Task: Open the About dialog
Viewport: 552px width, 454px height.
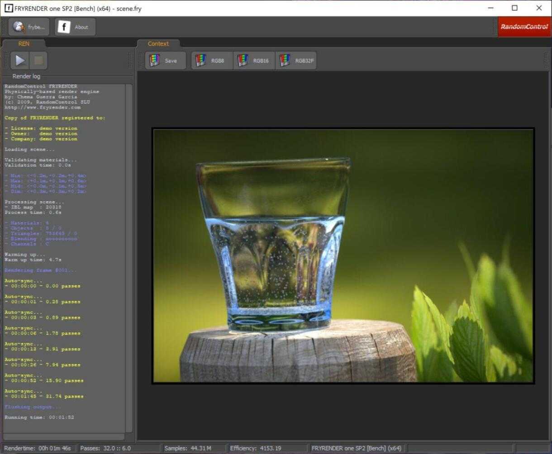Action: 75,27
